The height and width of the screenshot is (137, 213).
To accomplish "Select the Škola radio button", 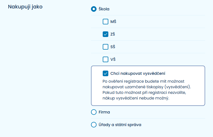I will coord(94,9).
